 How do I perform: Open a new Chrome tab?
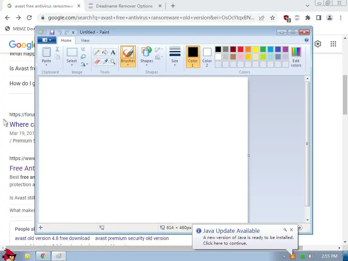[x=173, y=6]
